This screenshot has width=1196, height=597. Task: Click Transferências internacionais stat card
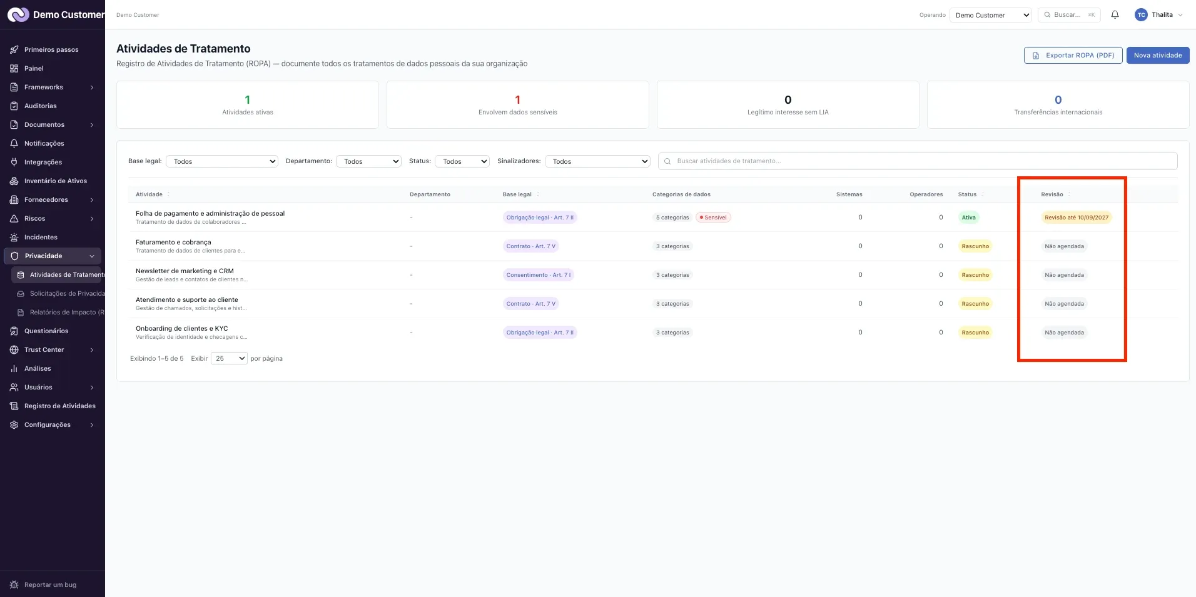[x=1058, y=104]
